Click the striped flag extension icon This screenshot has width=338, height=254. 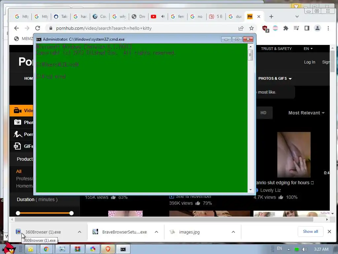click(275, 28)
